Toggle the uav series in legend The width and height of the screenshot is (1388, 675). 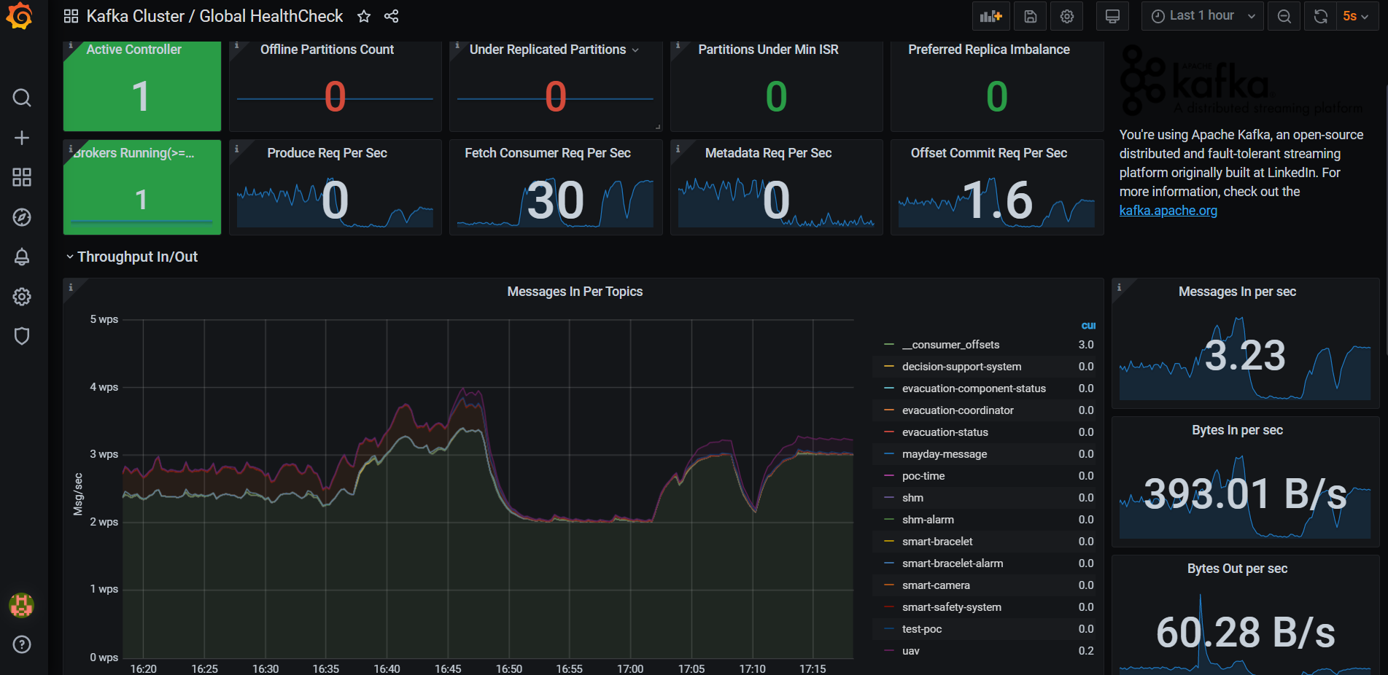point(910,651)
